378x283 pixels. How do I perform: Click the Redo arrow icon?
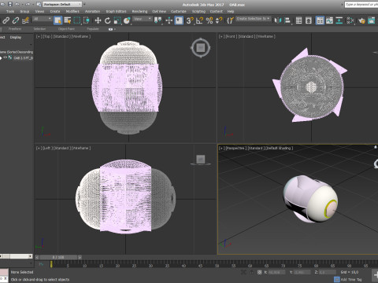pyautogui.click(x=28, y=4)
